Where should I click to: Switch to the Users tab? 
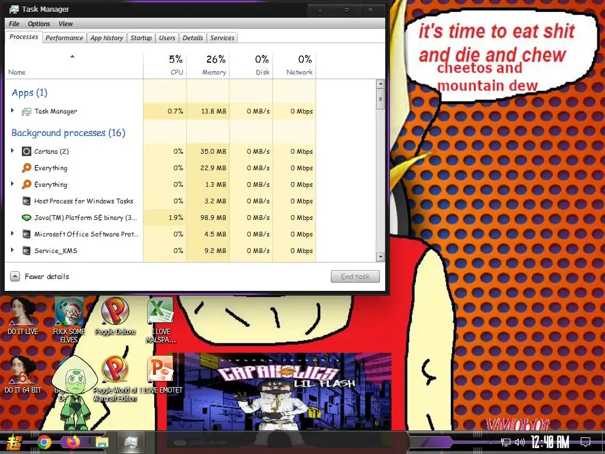click(167, 38)
